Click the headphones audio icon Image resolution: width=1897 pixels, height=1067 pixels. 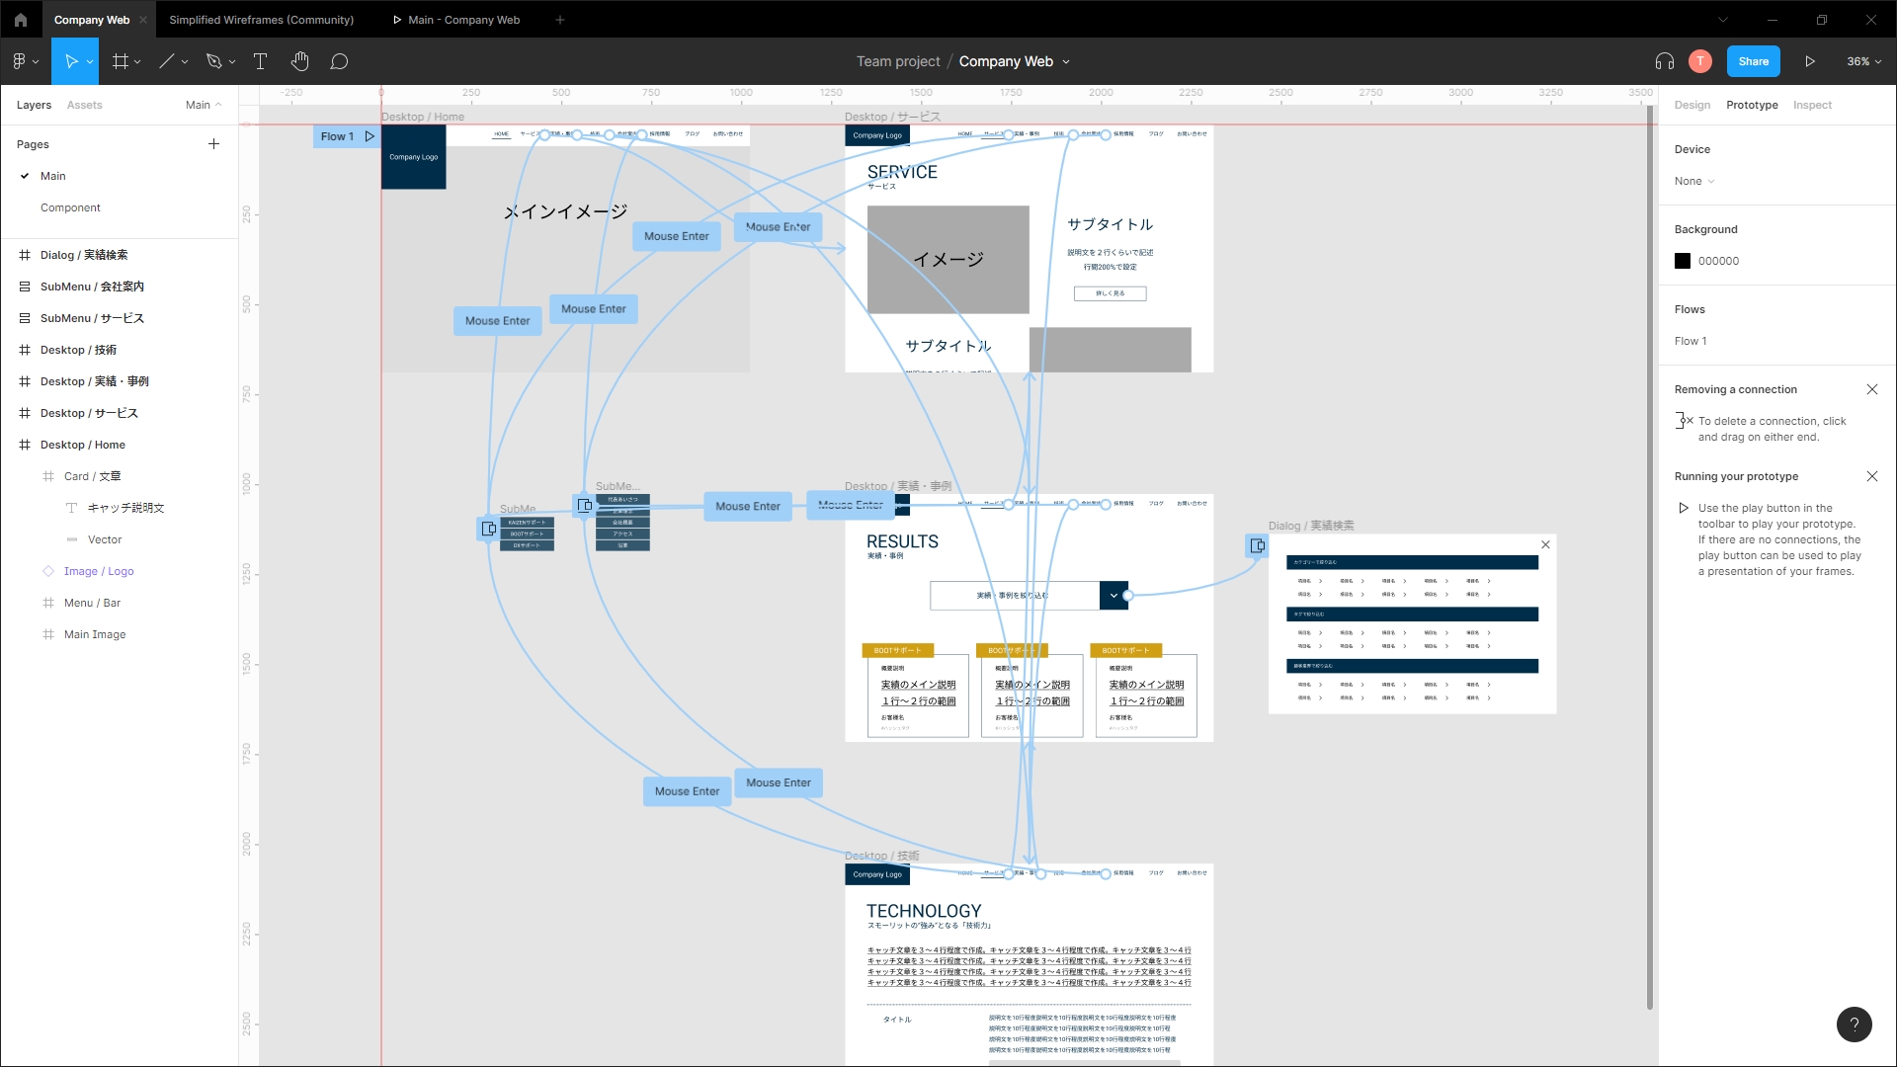[1664, 61]
